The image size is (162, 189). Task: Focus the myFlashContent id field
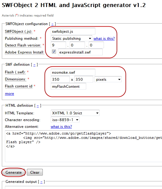pyautogui.click(x=68, y=86)
